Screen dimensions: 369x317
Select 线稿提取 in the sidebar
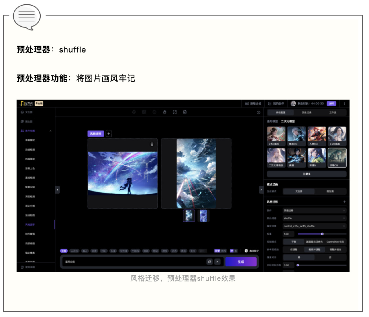point(30,159)
